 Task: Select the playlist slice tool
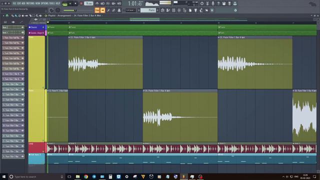[x=30, y=15]
